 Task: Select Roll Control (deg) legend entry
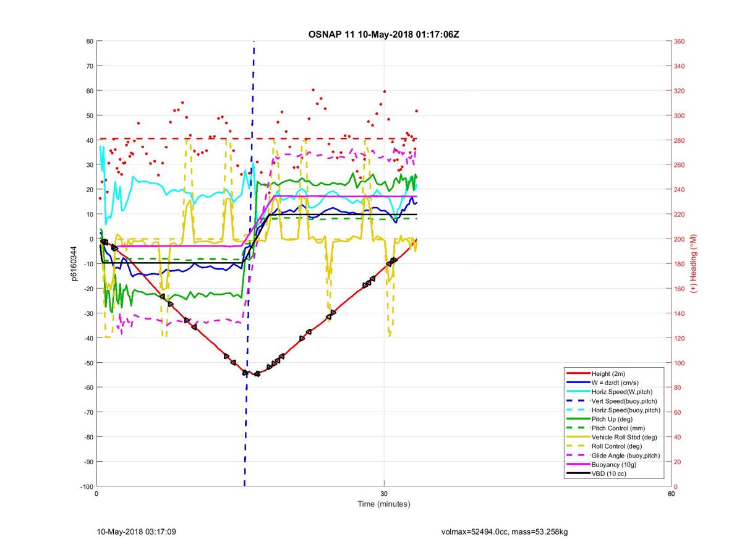[x=616, y=446]
